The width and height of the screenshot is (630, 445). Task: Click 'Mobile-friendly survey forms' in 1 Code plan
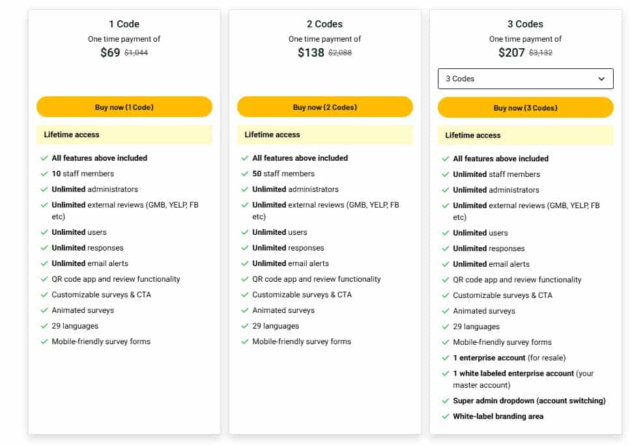101,342
